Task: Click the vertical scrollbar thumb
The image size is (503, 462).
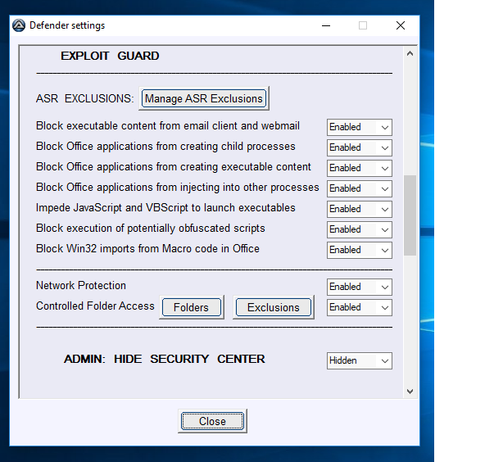Action: coord(410,215)
